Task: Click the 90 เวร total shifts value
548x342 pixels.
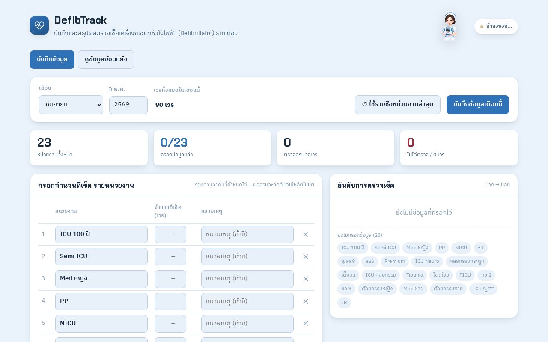Action: pyautogui.click(x=164, y=105)
